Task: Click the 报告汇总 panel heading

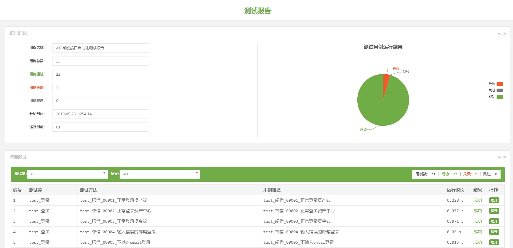Action: 18,33
